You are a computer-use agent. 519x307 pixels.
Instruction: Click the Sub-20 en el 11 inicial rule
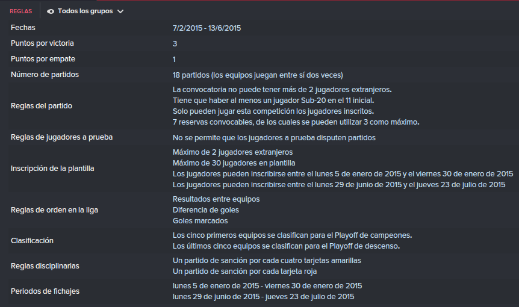point(273,101)
